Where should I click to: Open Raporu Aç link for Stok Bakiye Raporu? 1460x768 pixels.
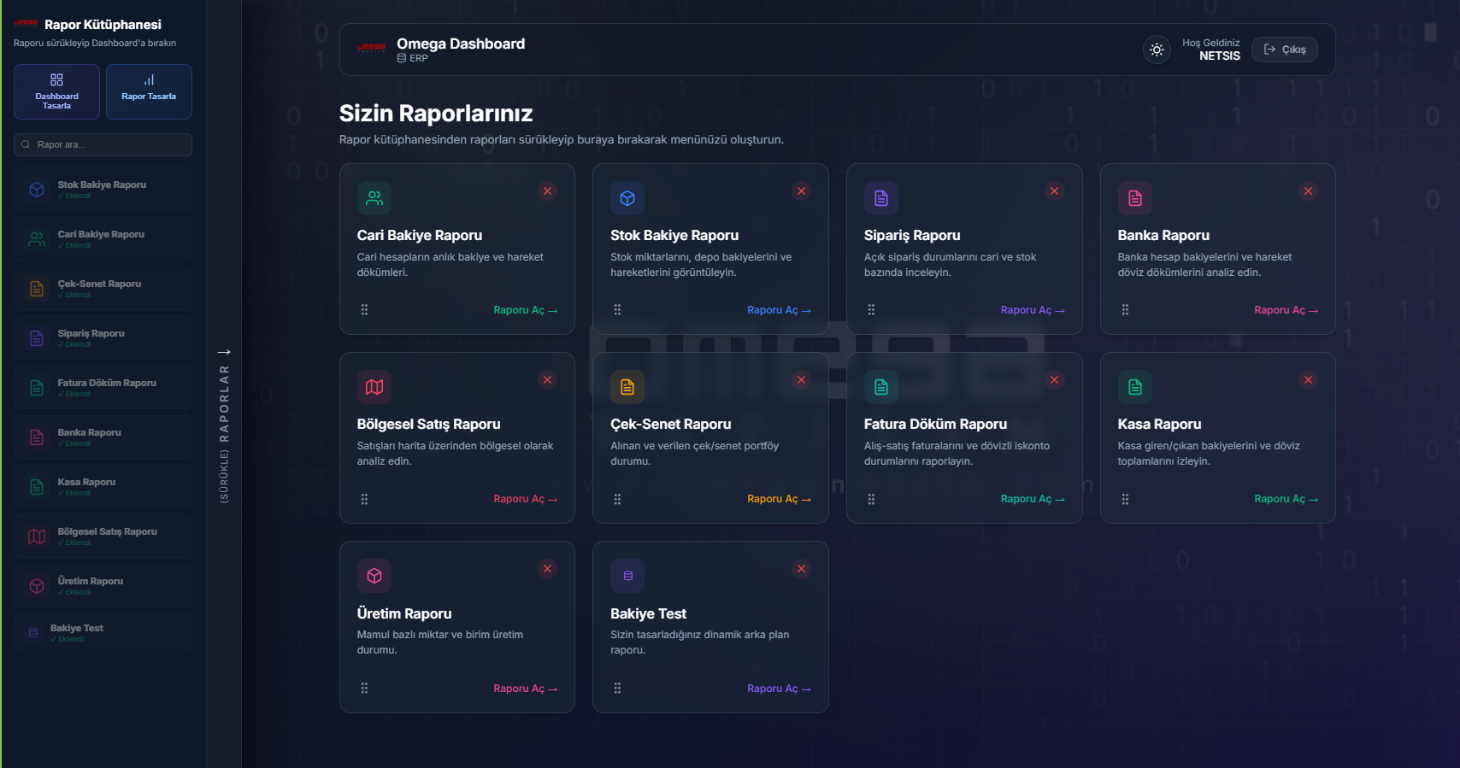pyautogui.click(x=779, y=310)
